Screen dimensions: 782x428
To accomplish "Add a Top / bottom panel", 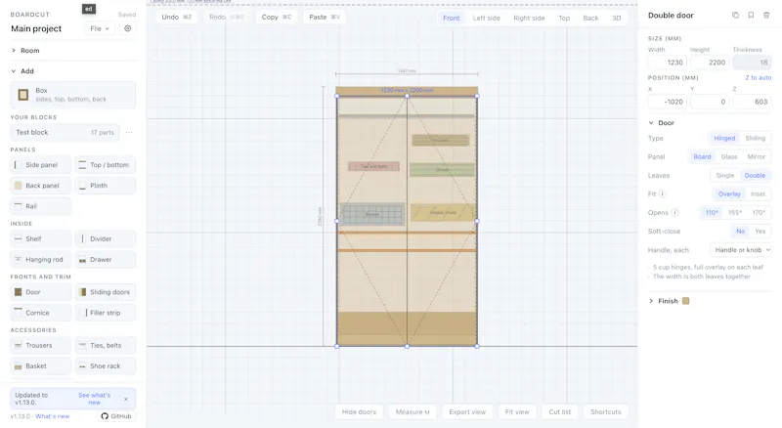I will pos(106,165).
